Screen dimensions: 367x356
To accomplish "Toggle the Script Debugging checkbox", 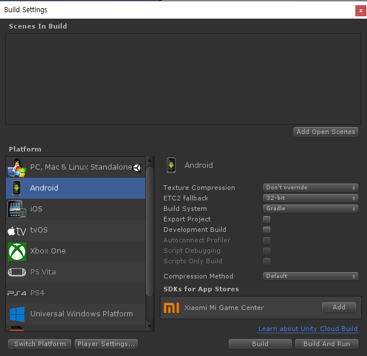I will [x=267, y=251].
